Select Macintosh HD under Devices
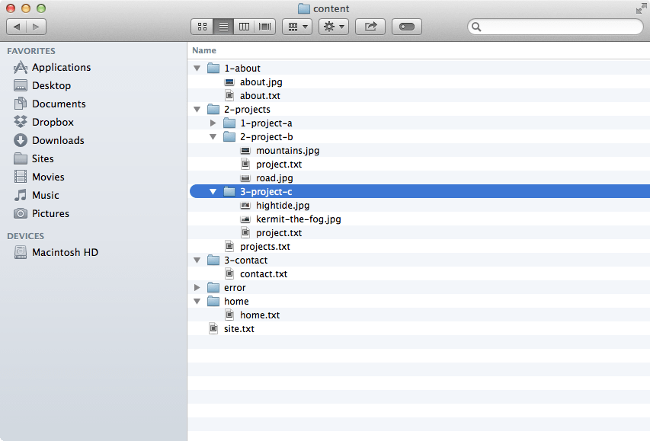 (56, 252)
